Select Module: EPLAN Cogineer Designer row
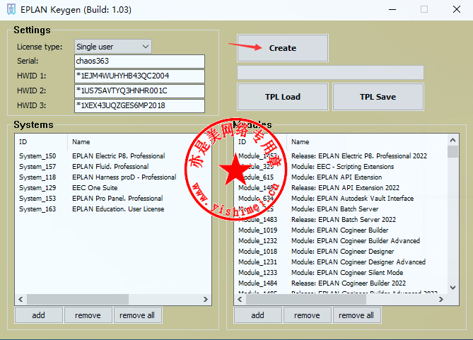Image resolution: width=473 pixels, height=340 pixels. (x=341, y=252)
